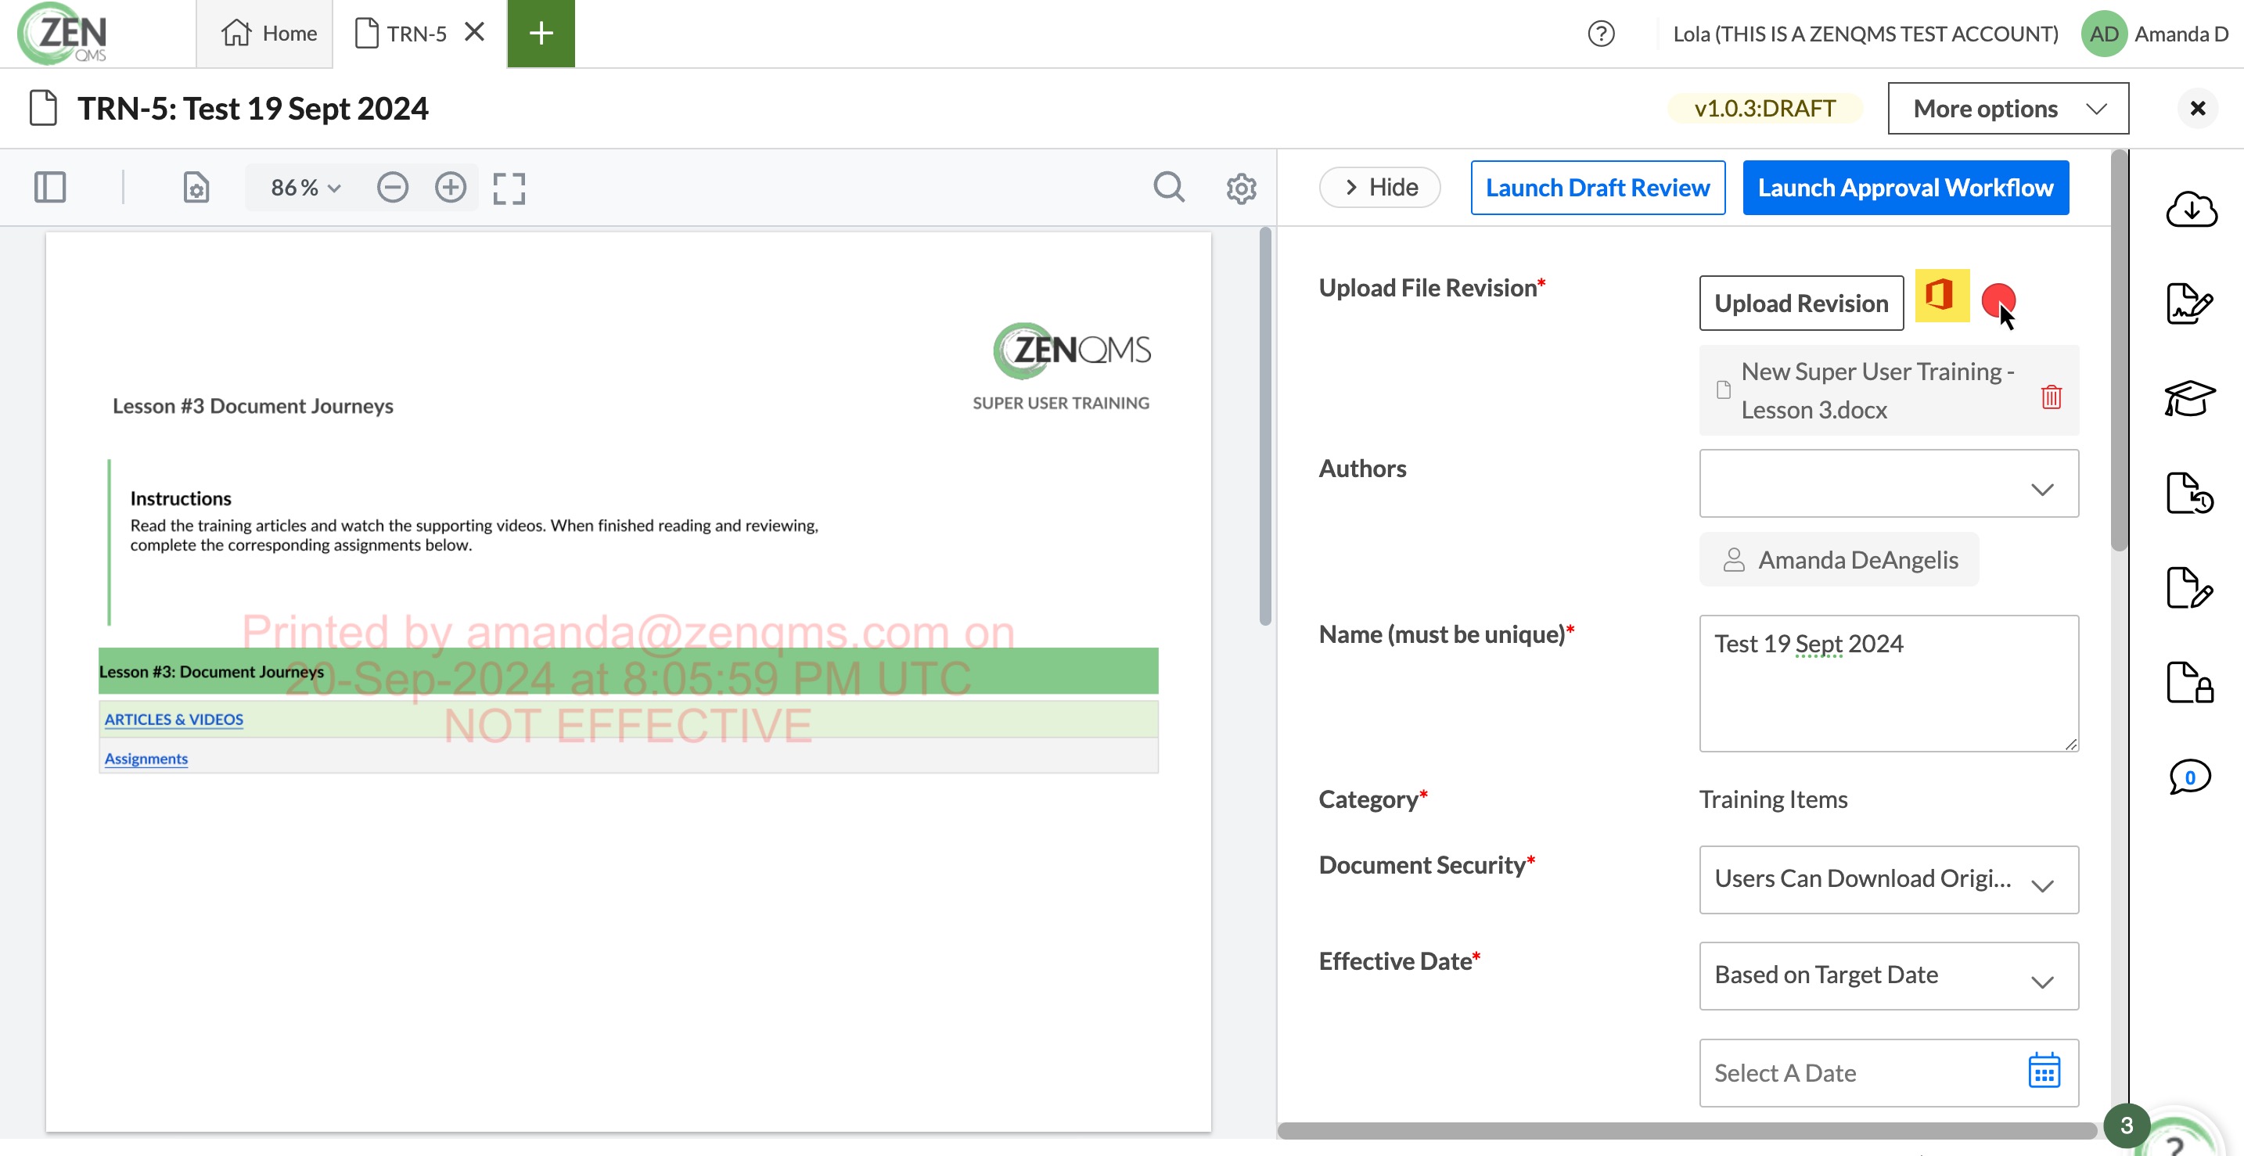This screenshot has width=2244, height=1156.
Task: Toggle the document viewer sidebar panel
Action: coord(49,187)
